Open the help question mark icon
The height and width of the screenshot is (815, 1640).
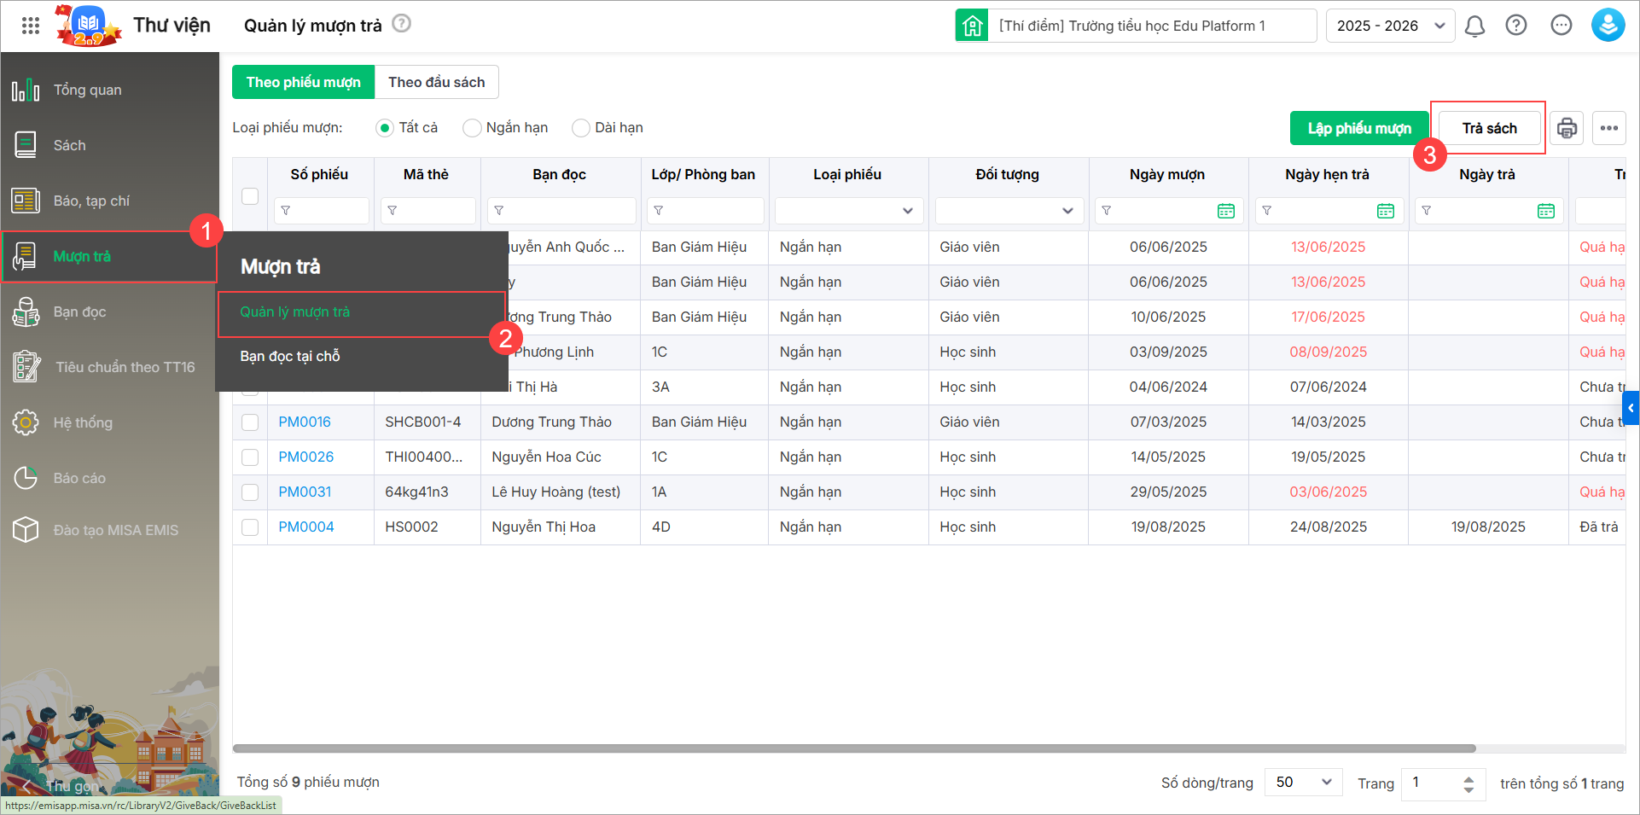click(x=1516, y=26)
